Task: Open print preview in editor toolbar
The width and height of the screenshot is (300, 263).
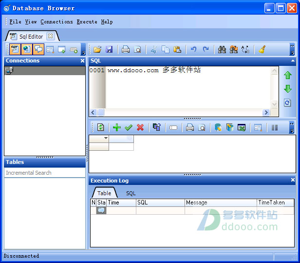Action: [137, 49]
